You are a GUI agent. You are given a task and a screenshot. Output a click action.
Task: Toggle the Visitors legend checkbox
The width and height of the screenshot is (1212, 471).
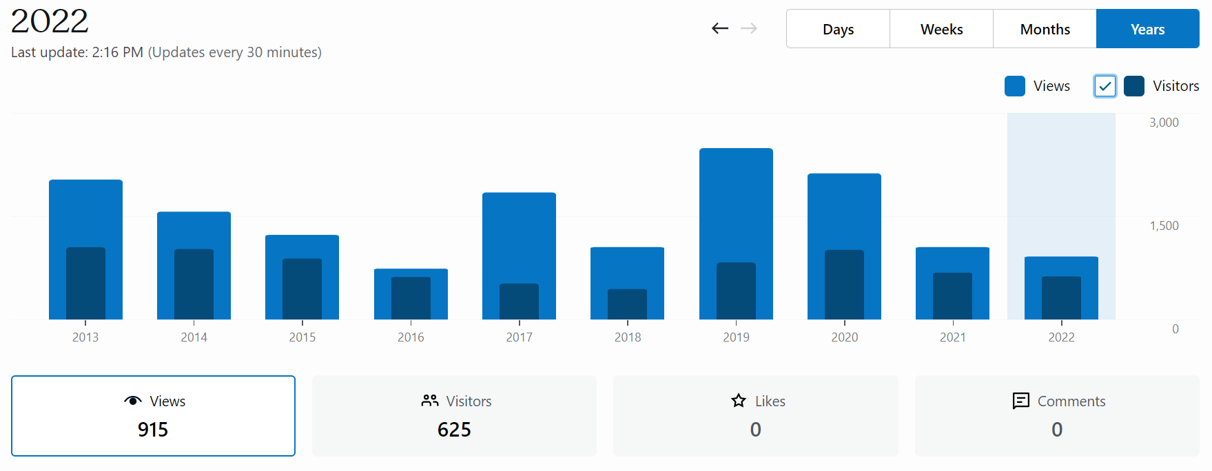[1105, 86]
